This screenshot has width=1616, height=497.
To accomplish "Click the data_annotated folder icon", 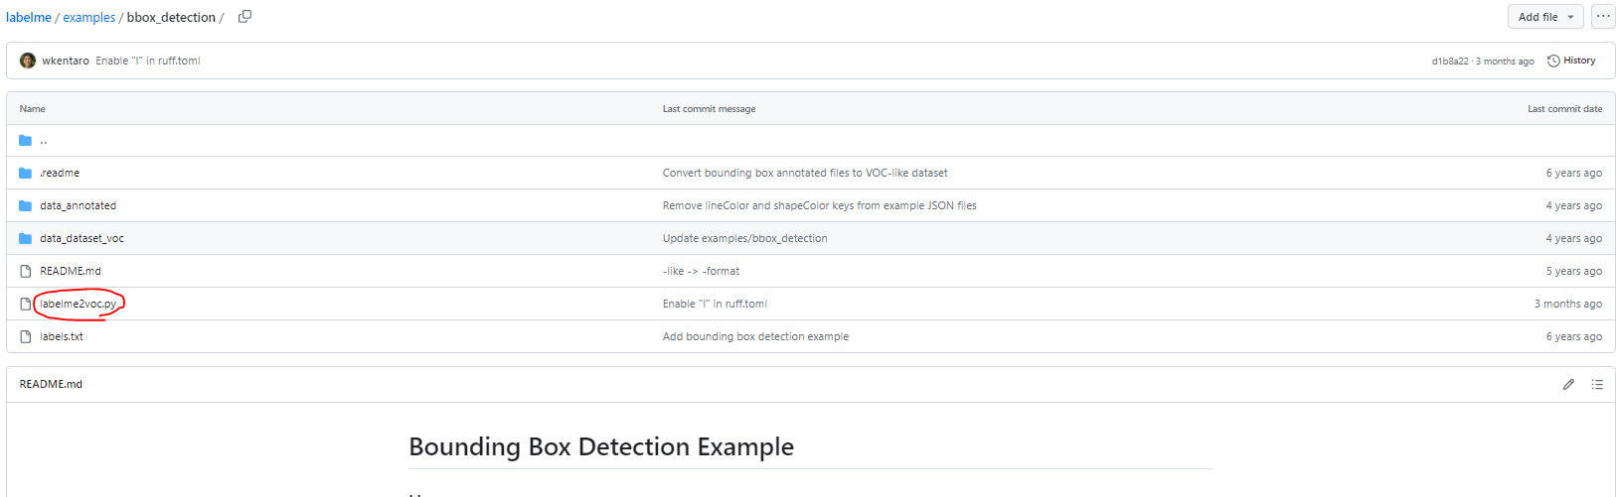I will pyautogui.click(x=26, y=205).
